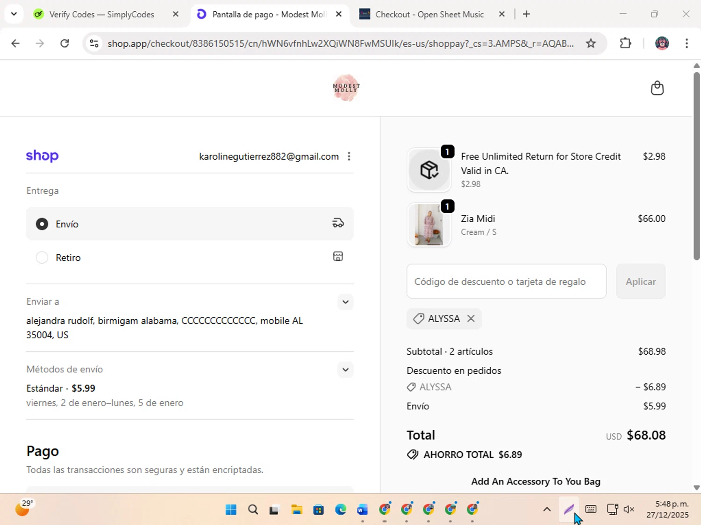Viewport: 701px width, 525px height.
Task: Open the clock showing 5:48 p.m.
Action: point(667,509)
